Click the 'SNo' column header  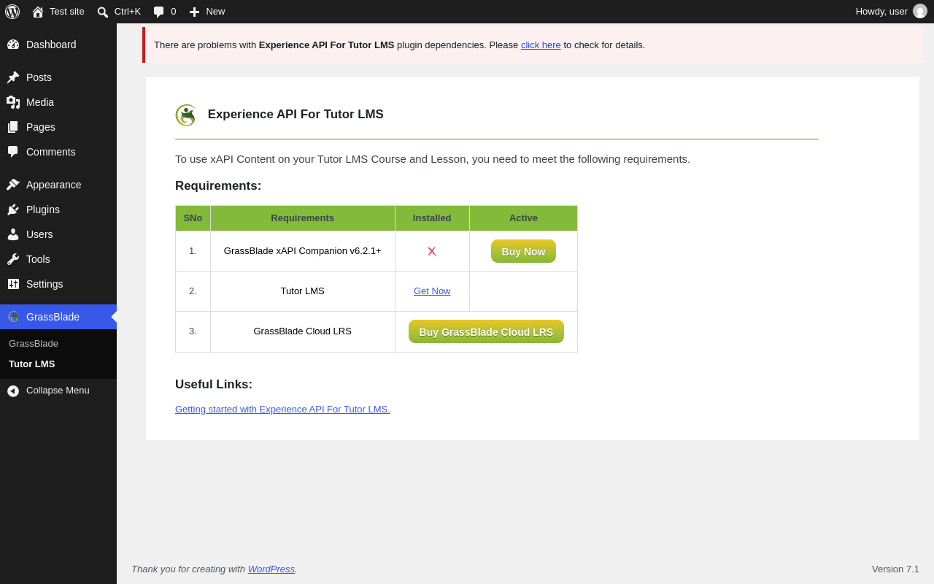[193, 218]
